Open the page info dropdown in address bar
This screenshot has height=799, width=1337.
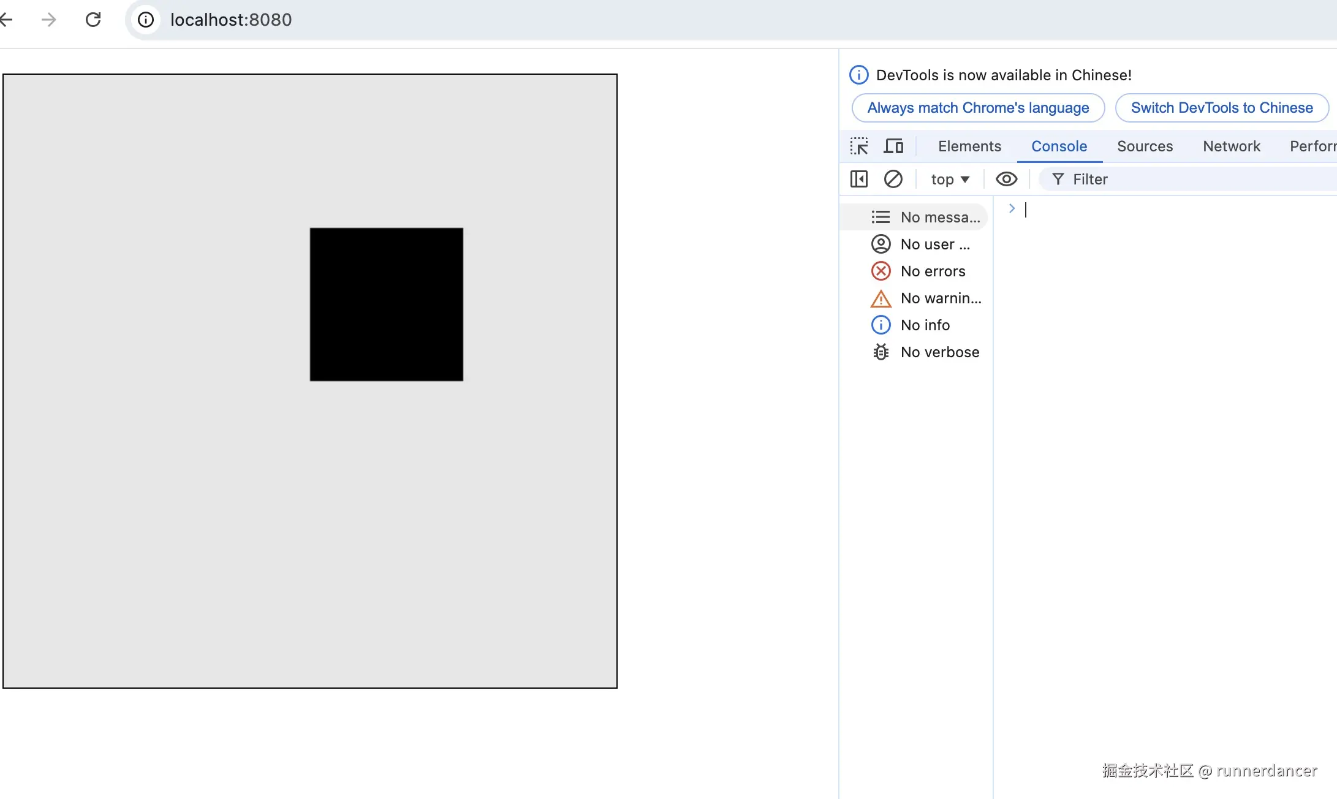pos(145,19)
